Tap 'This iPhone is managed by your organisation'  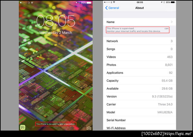pos(56,124)
